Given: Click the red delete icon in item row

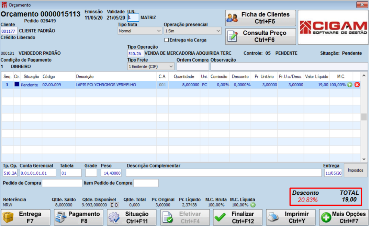Looking at the screenshot, I should [x=357, y=85].
